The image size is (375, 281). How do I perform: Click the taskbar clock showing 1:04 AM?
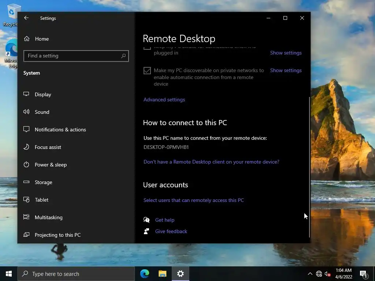tap(344, 274)
